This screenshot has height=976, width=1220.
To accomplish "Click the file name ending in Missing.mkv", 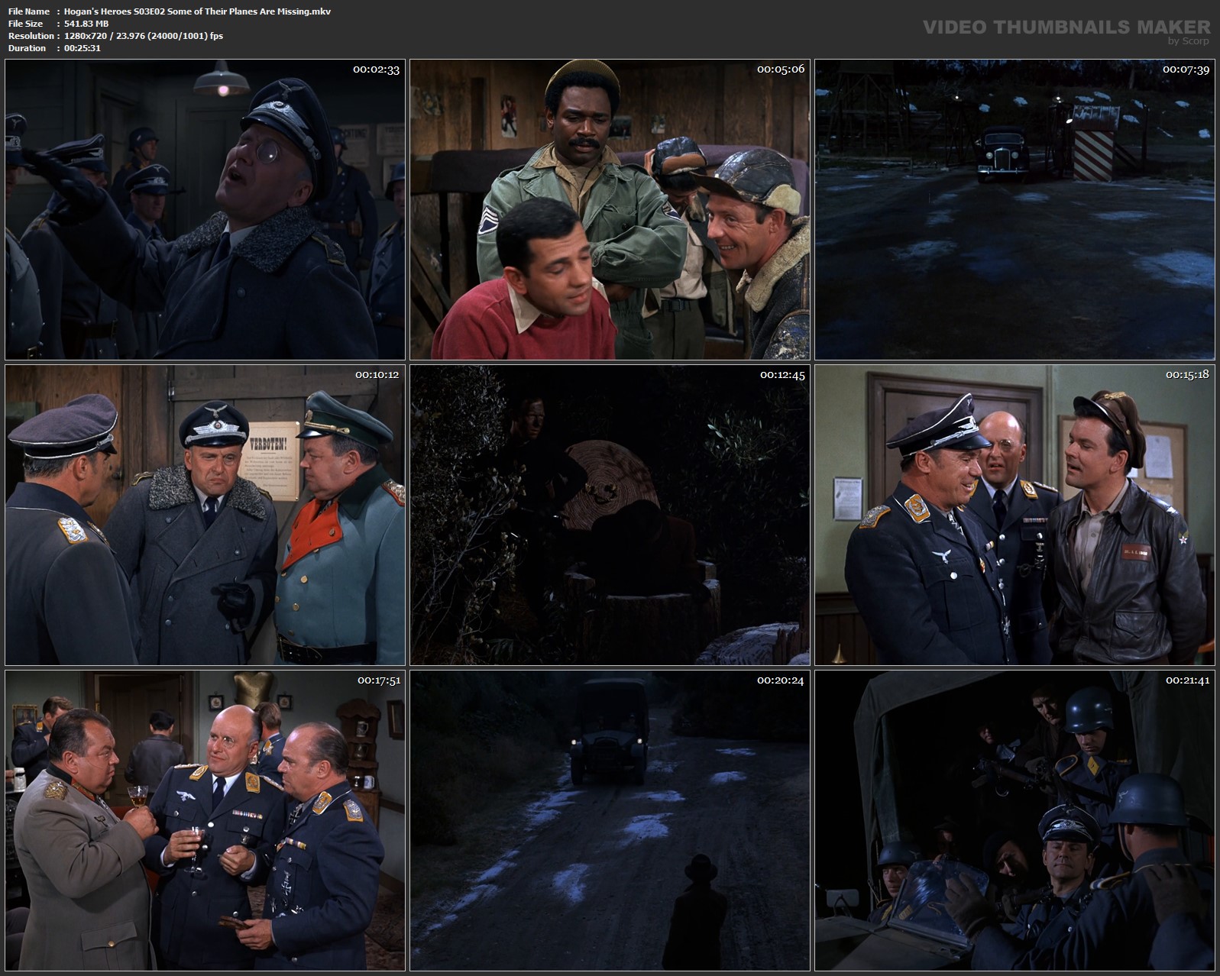I will click(x=198, y=11).
